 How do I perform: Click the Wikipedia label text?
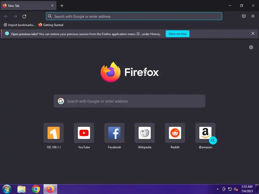145,147
